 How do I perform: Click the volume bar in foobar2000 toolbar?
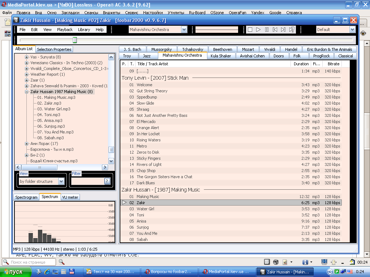coord(217,30)
